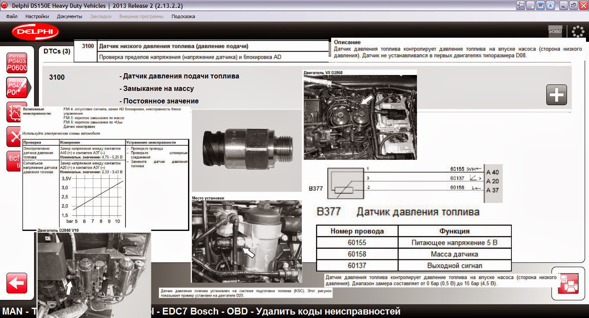
Task: Click 'B377 Датчик давления топлива' title
Action: click(398, 212)
